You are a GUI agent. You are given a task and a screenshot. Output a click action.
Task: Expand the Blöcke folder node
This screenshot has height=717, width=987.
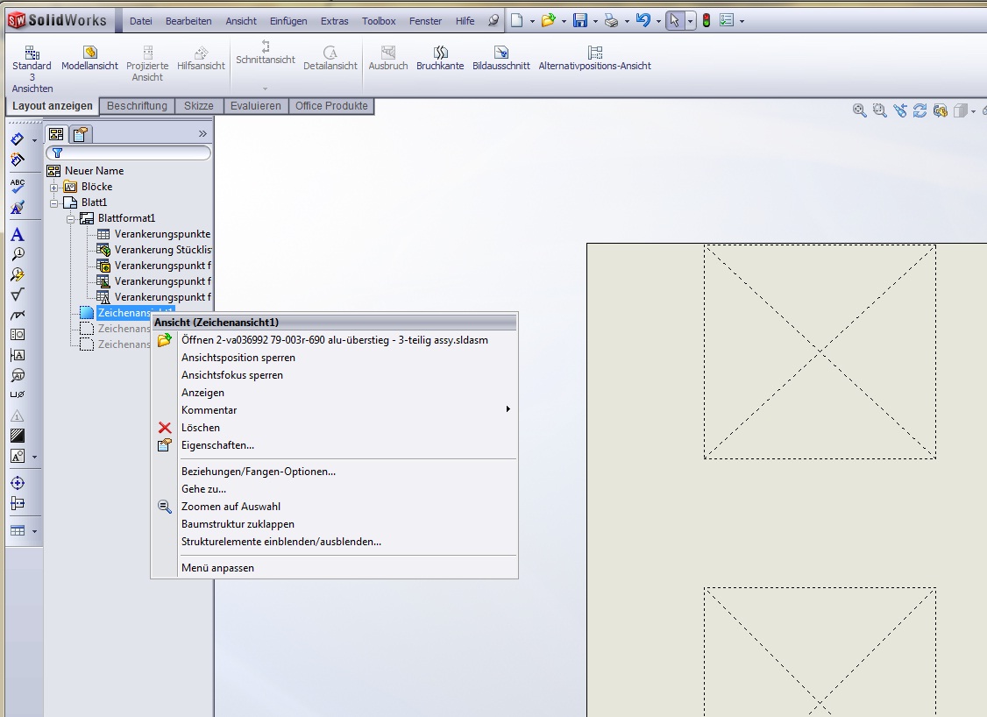tap(54, 187)
